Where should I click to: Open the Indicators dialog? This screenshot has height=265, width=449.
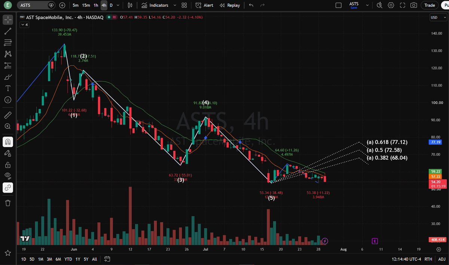pos(155,5)
